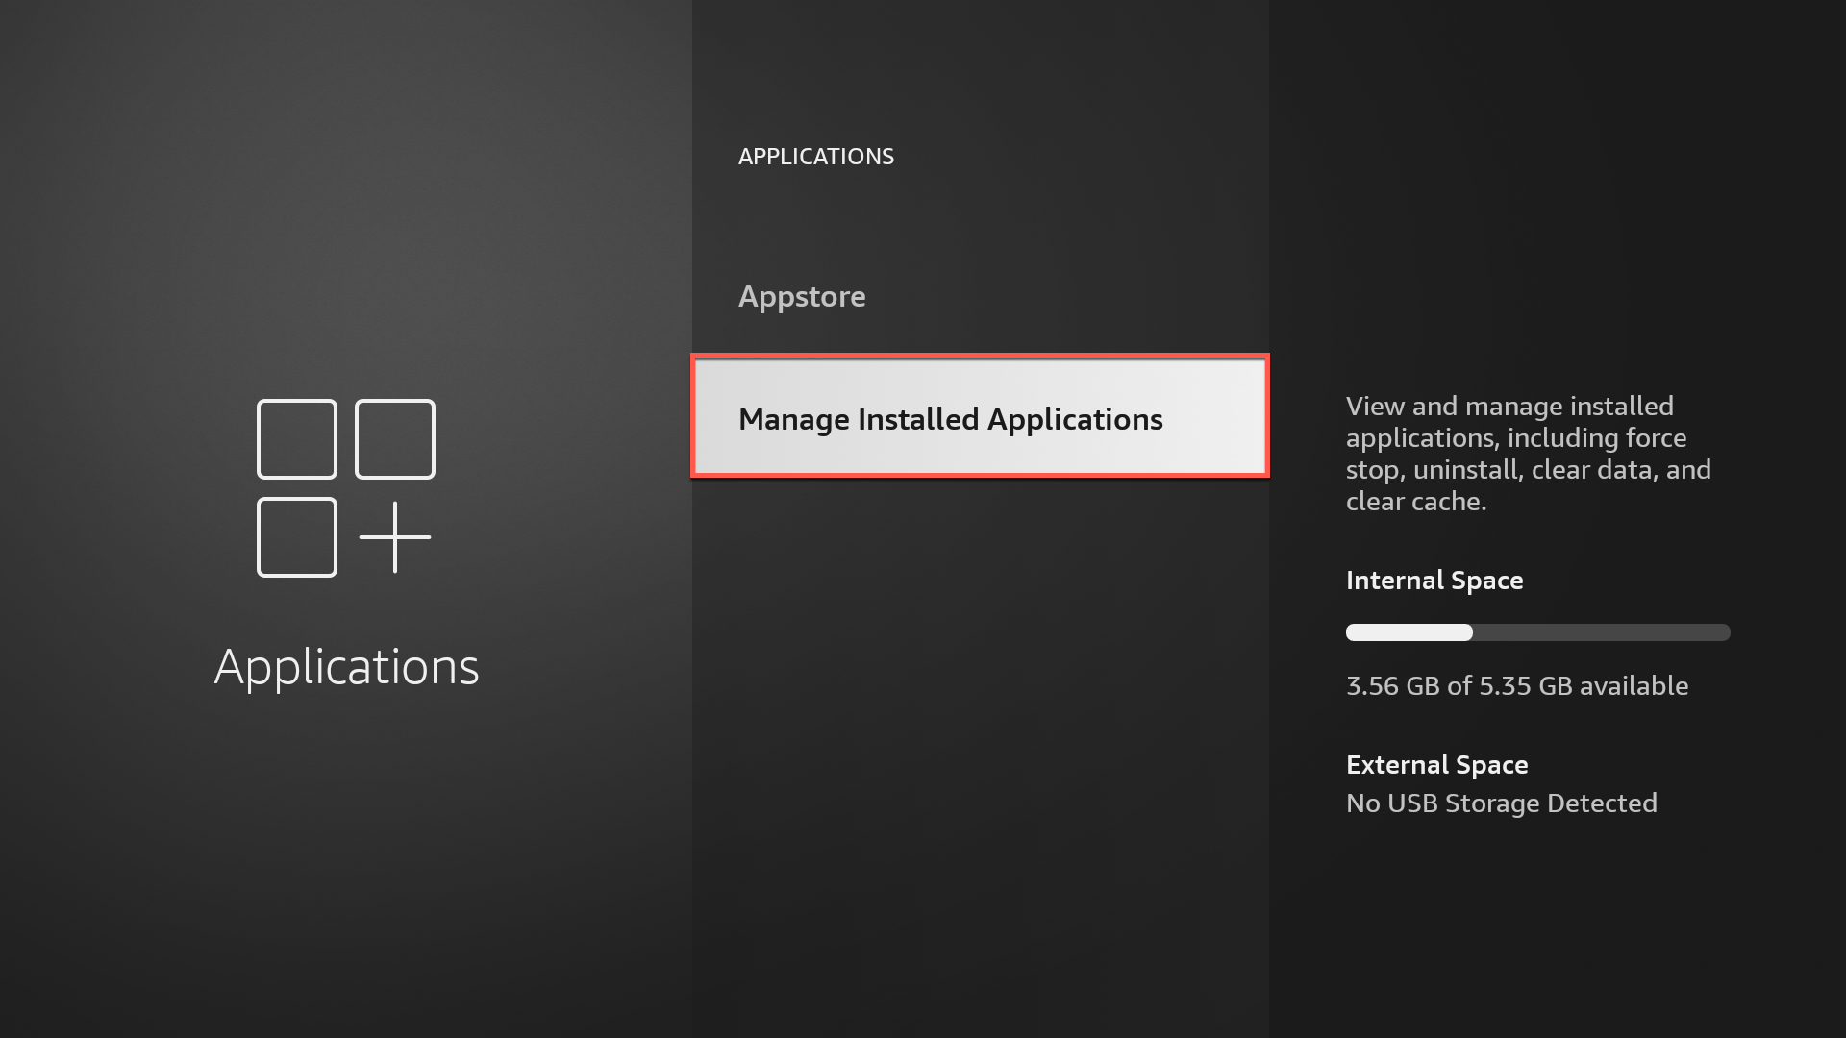Click the word 'Applications' in the highlighted row
This screenshot has height=1038, width=1846.
1074,420
